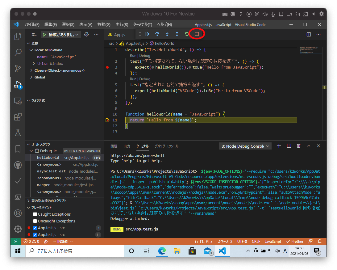Switch to the デバッグ コンソール panel tab
Image resolution: width=337 pixels, height=270 pixels.
pyautogui.click(x=166, y=146)
